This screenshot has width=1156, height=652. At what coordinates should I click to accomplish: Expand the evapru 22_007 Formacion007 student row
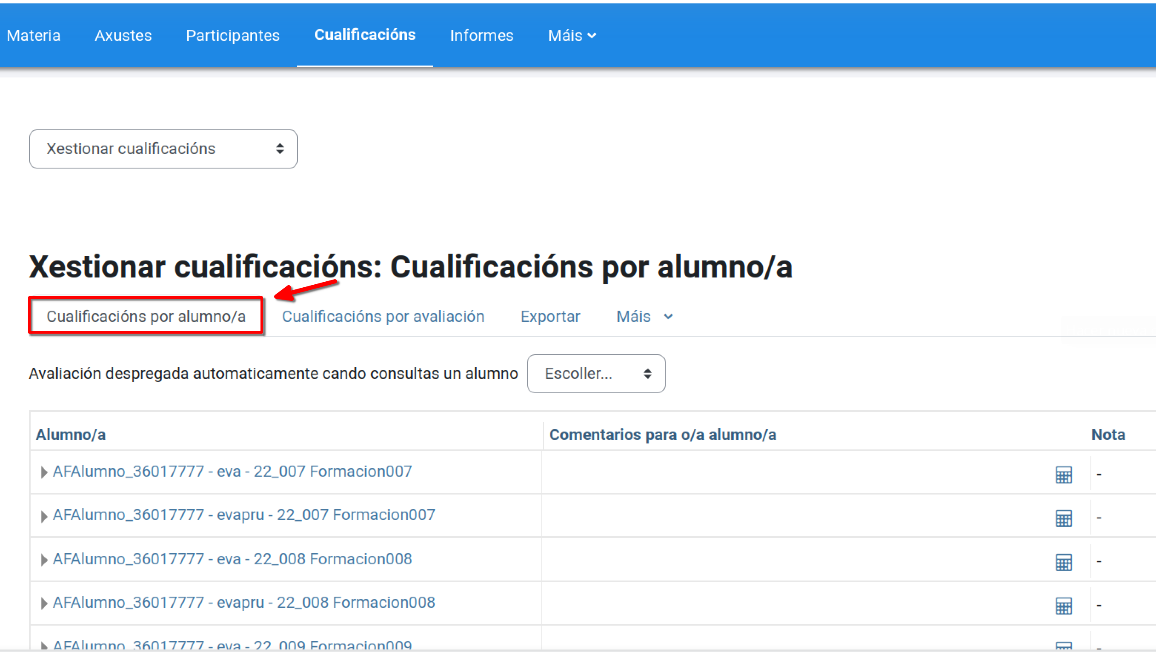point(43,515)
